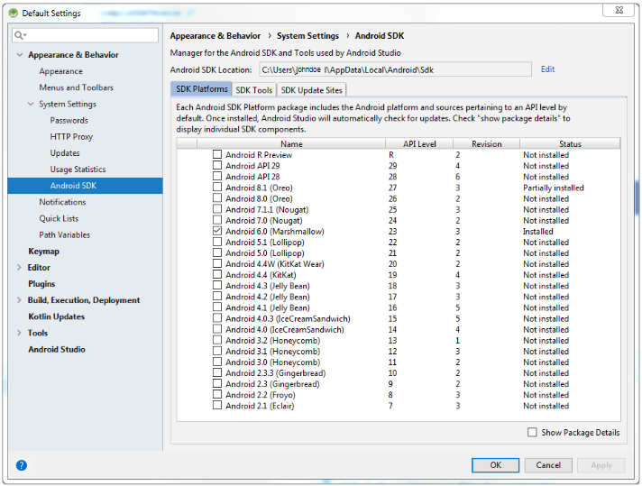642x486 pixels.
Task: Check the Android 2.1 (Eclair) checkbox
Action: click(217, 406)
